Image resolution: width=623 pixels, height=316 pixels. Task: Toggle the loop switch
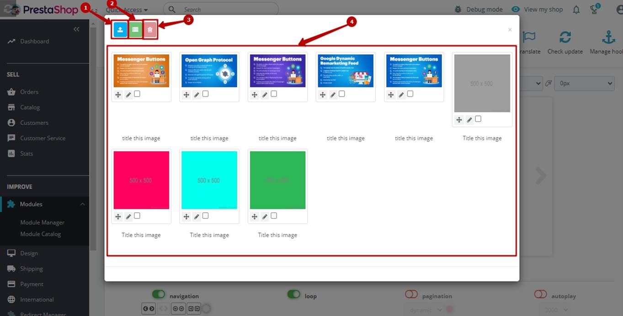point(294,295)
